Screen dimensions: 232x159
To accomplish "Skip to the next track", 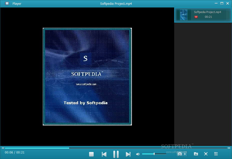I will pos(128,154).
